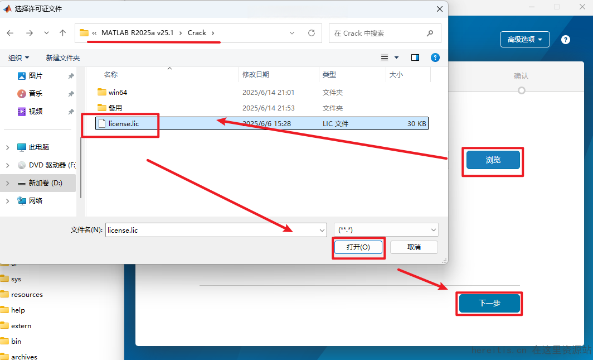
Task: Sort files by 名称 column
Action: pyautogui.click(x=111, y=75)
